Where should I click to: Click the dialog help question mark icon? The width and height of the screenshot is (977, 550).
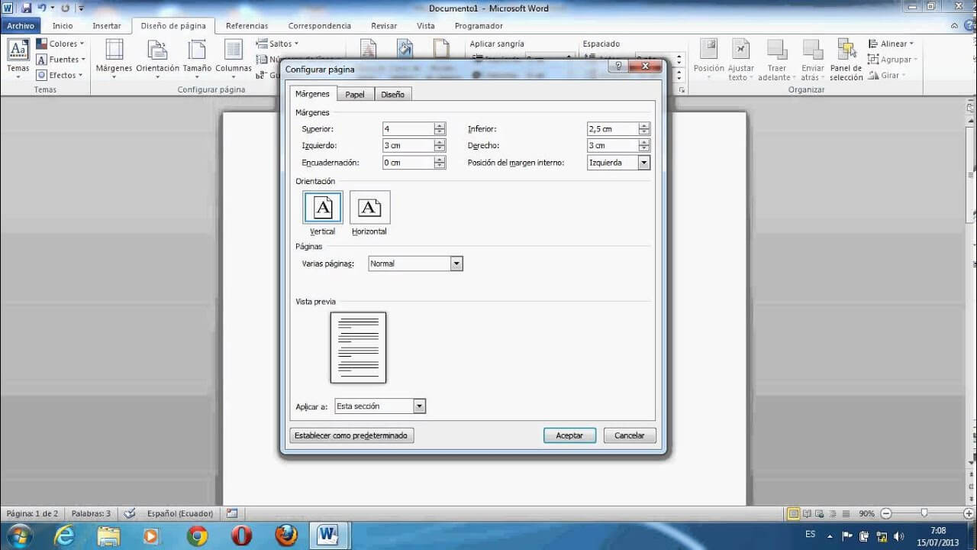click(x=618, y=66)
